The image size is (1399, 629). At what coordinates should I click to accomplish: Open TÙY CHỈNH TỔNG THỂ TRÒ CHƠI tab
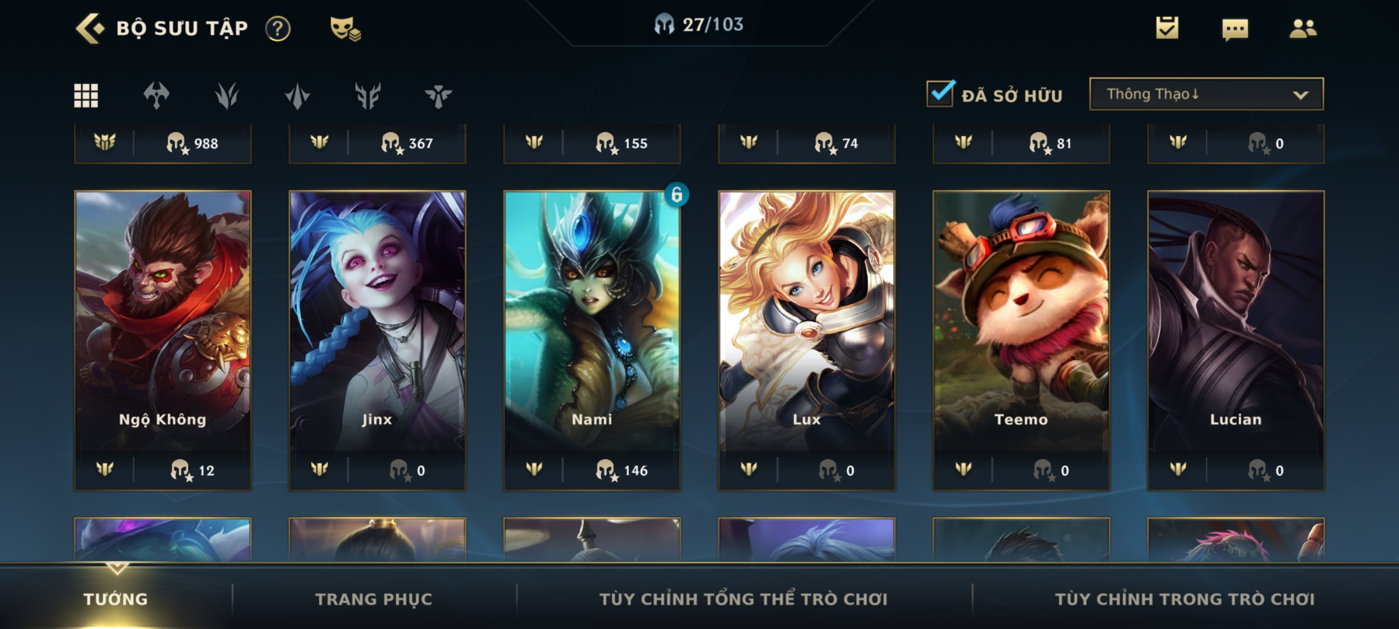coord(744,599)
